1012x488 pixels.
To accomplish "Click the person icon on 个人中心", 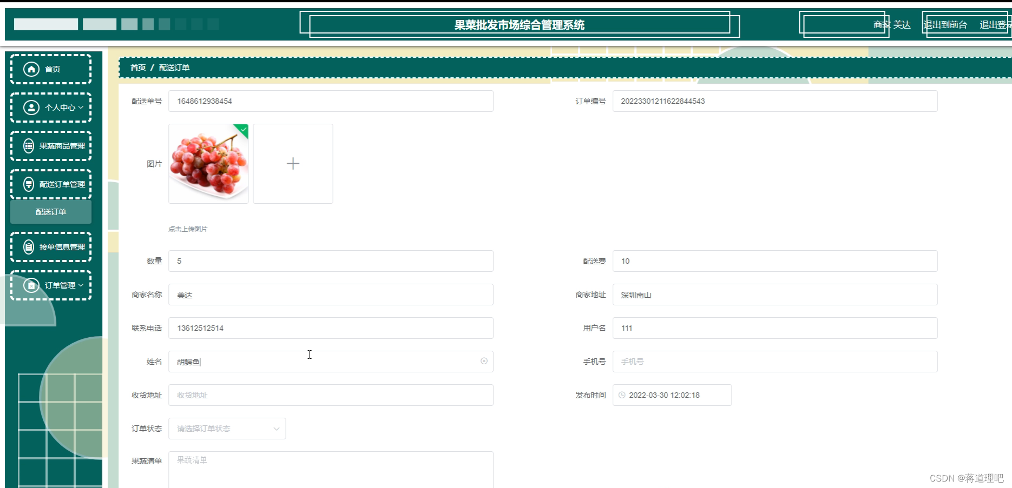I will (31, 107).
